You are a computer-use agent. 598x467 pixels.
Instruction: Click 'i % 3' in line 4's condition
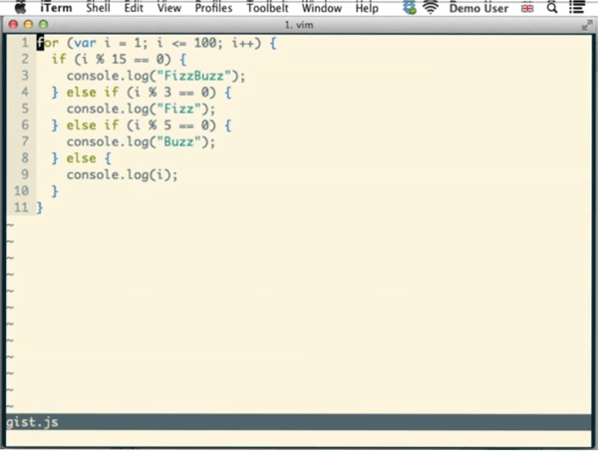point(152,93)
